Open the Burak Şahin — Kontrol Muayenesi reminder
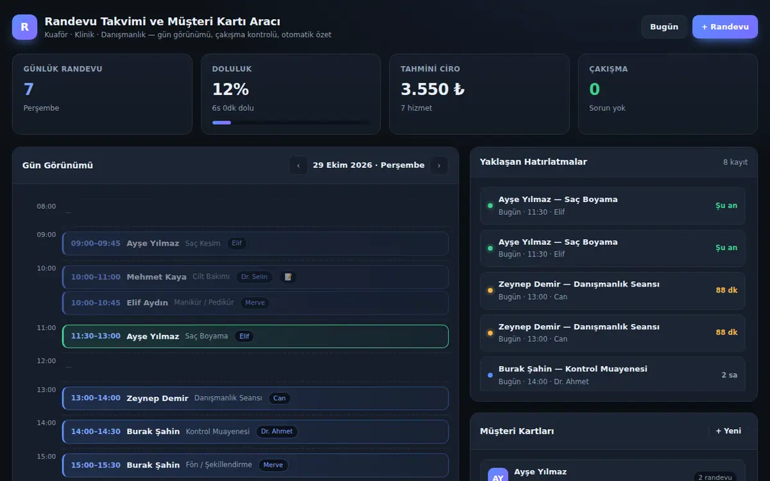This screenshot has height=481, width=770. click(x=613, y=375)
